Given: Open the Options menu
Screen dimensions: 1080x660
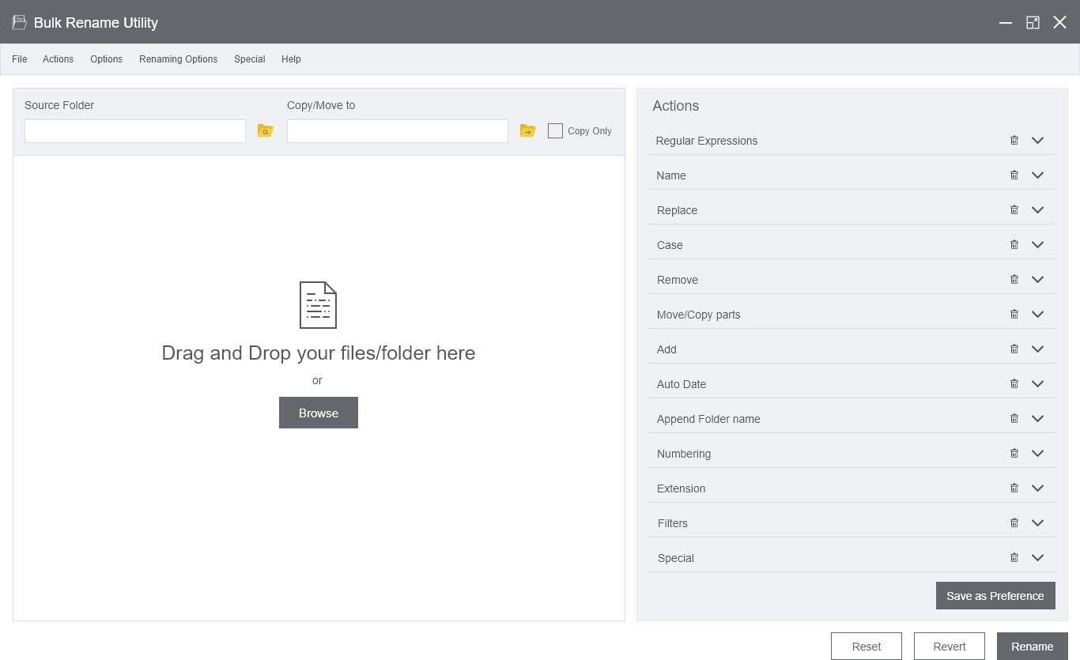Looking at the screenshot, I should pos(106,59).
